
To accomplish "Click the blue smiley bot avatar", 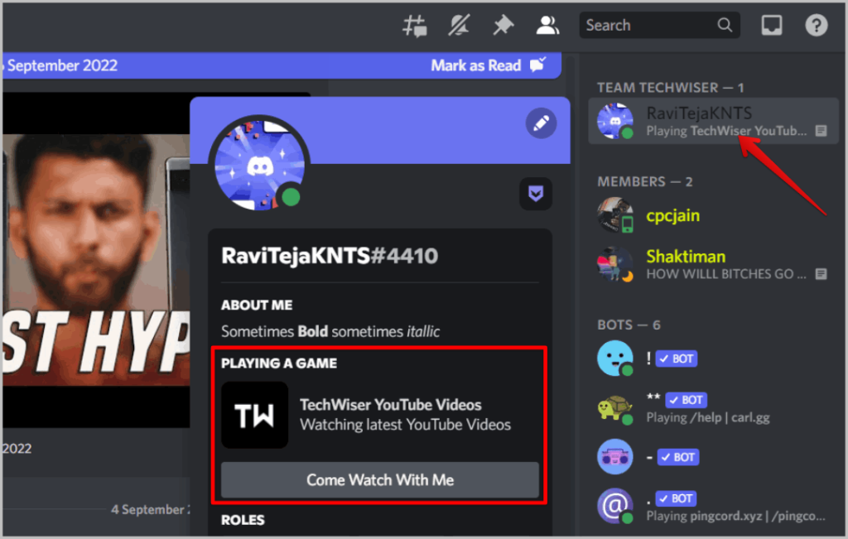I will [x=615, y=358].
